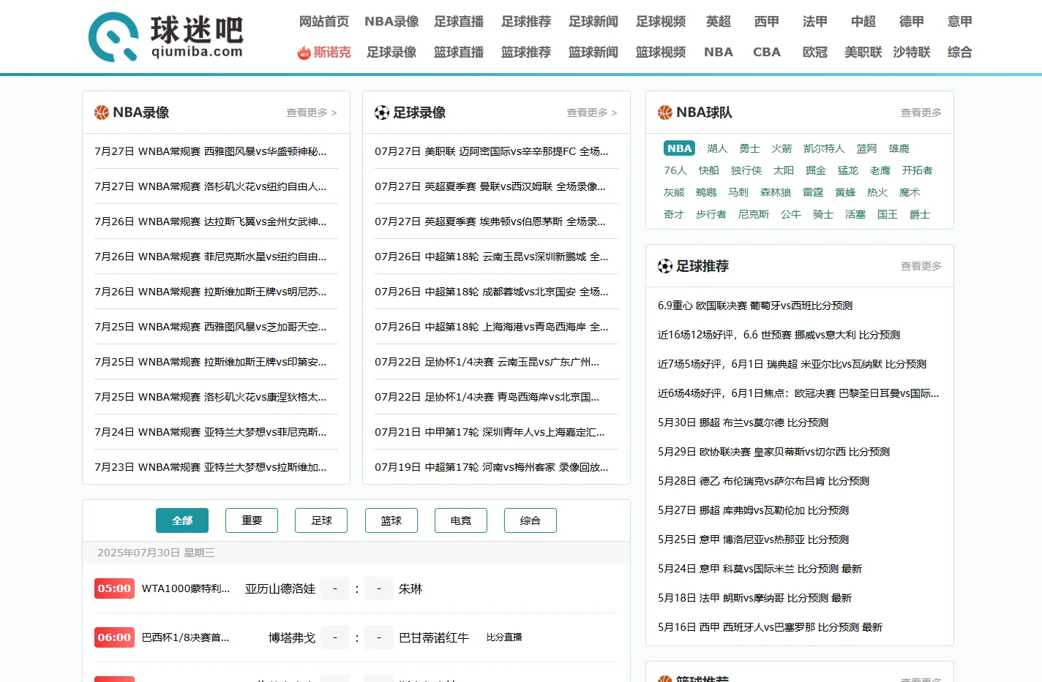Image resolution: width=1042 pixels, height=682 pixels.
Task: Open 查看更多 in NBA球队 panel
Action: coord(921,113)
